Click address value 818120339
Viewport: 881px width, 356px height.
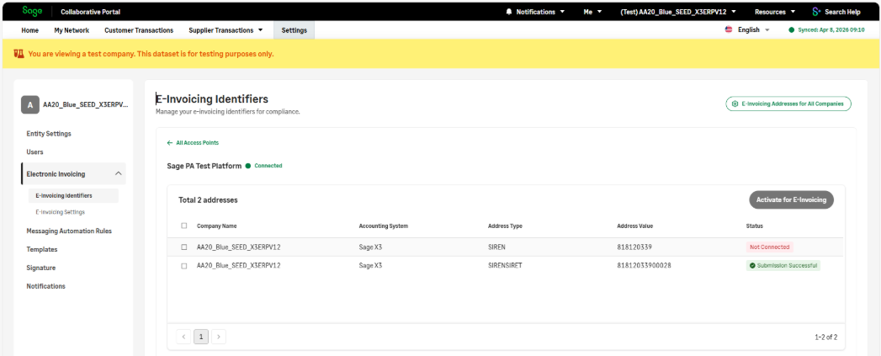click(634, 247)
